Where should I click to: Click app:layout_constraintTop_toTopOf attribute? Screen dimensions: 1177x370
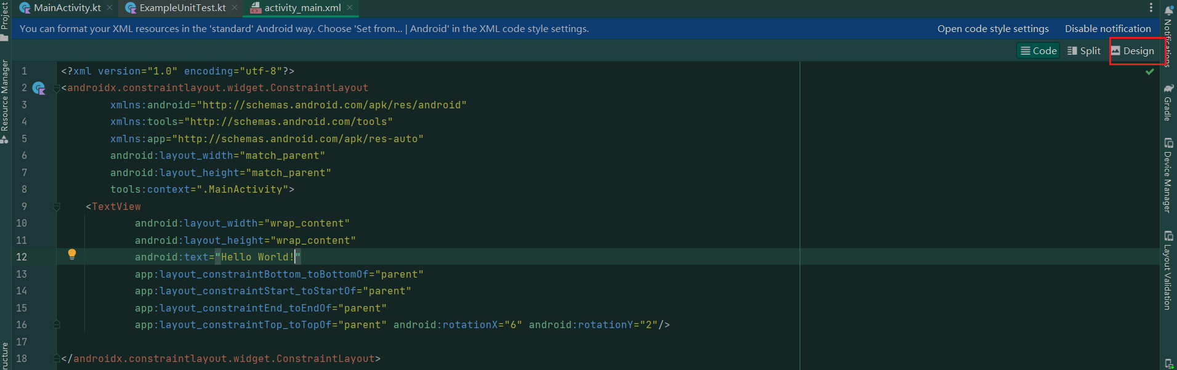click(x=260, y=324)
